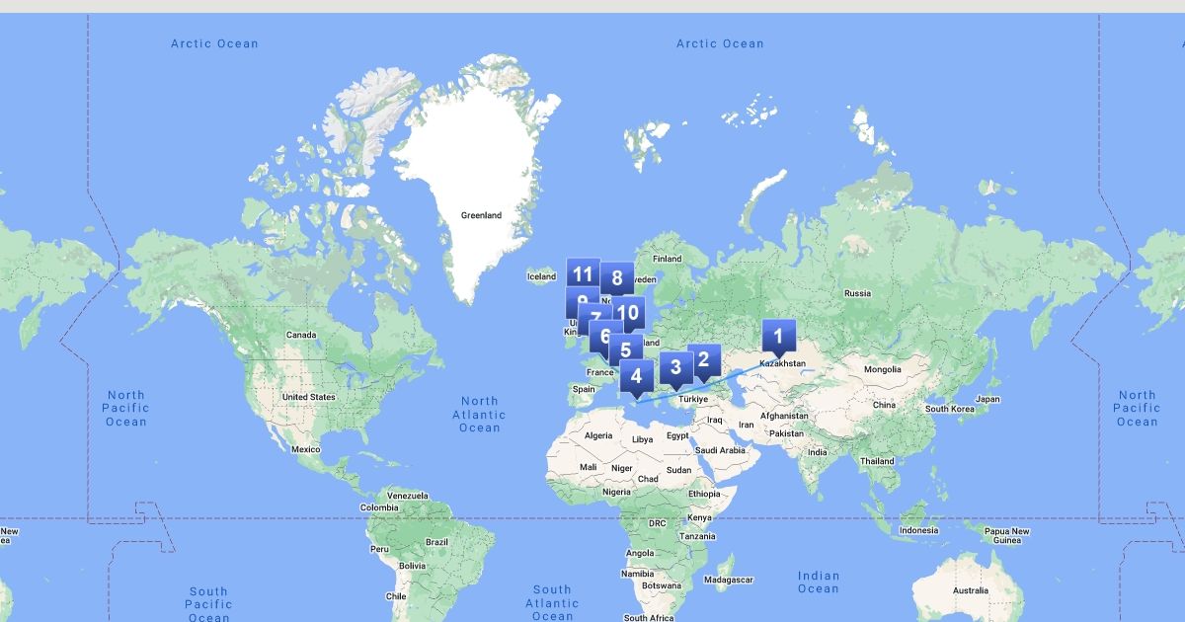Select the Ethiopia label
The width and height of the screenshot is (1185, 622).
705,494
